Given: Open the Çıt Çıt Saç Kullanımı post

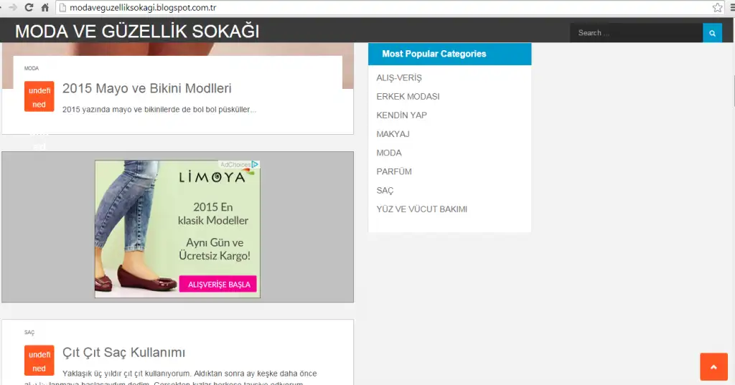Looking at the screenshot, I should pyautogui.click(x=123, y=352).
